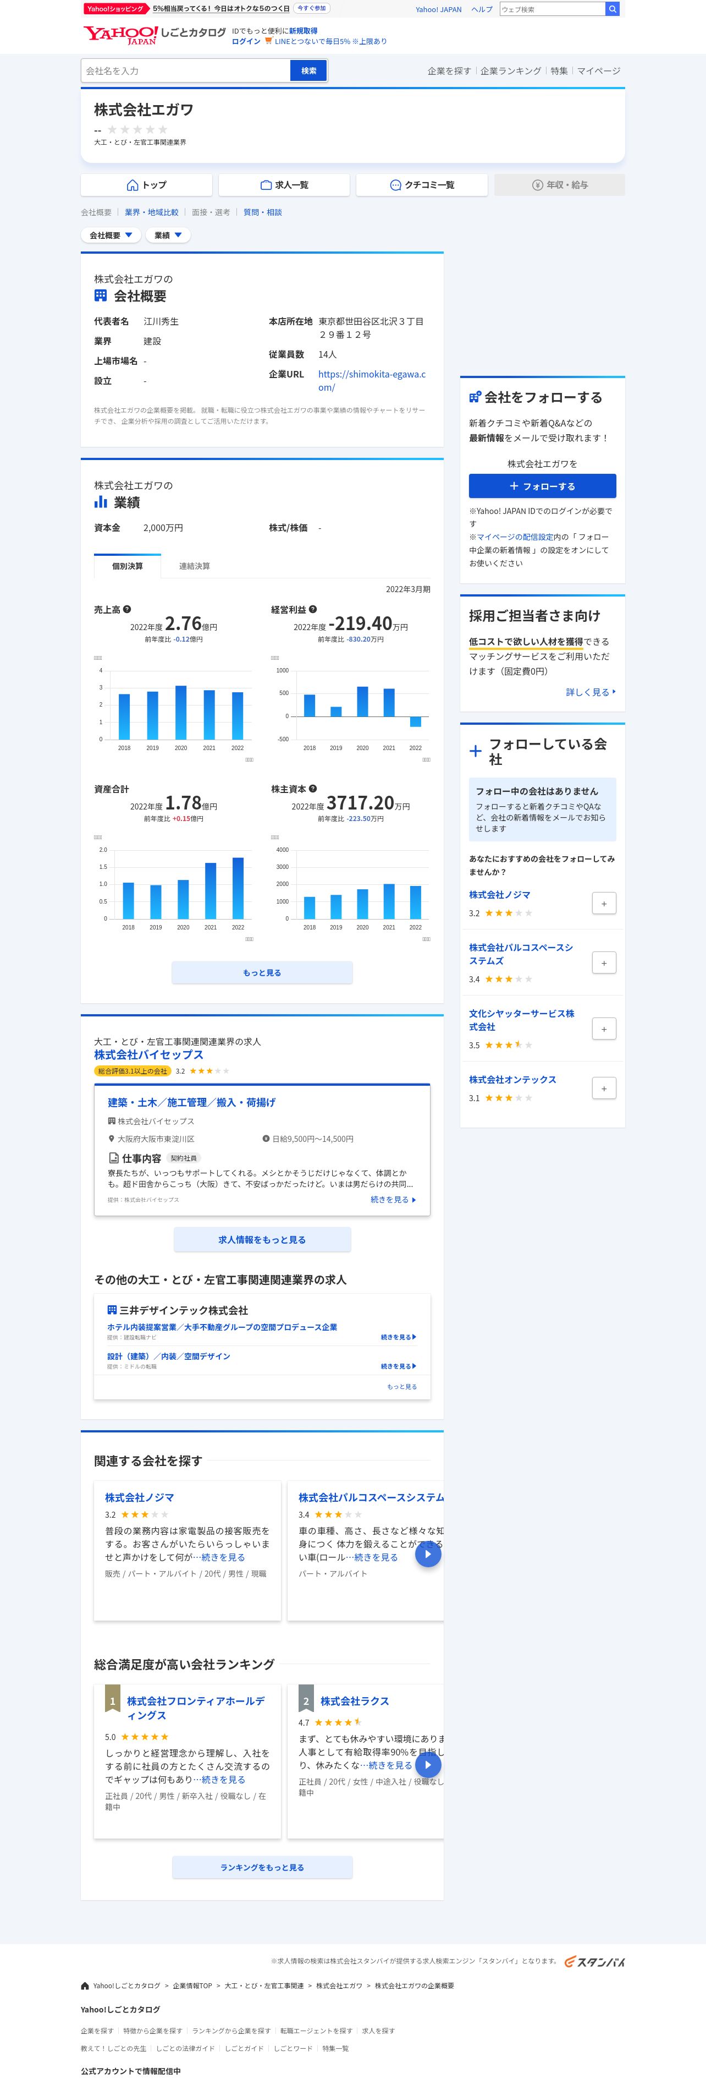Open the shimokita-egawa.com company URL

(371, 380)
